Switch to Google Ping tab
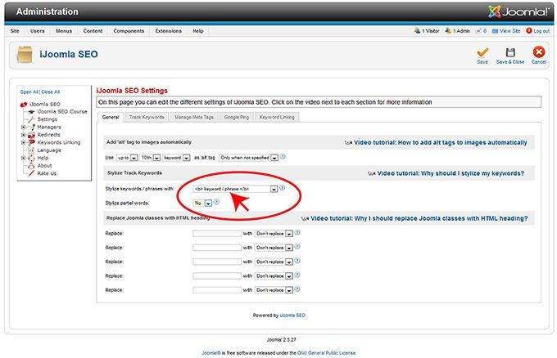Screen dimensions: 557x358 coord(237,118)
